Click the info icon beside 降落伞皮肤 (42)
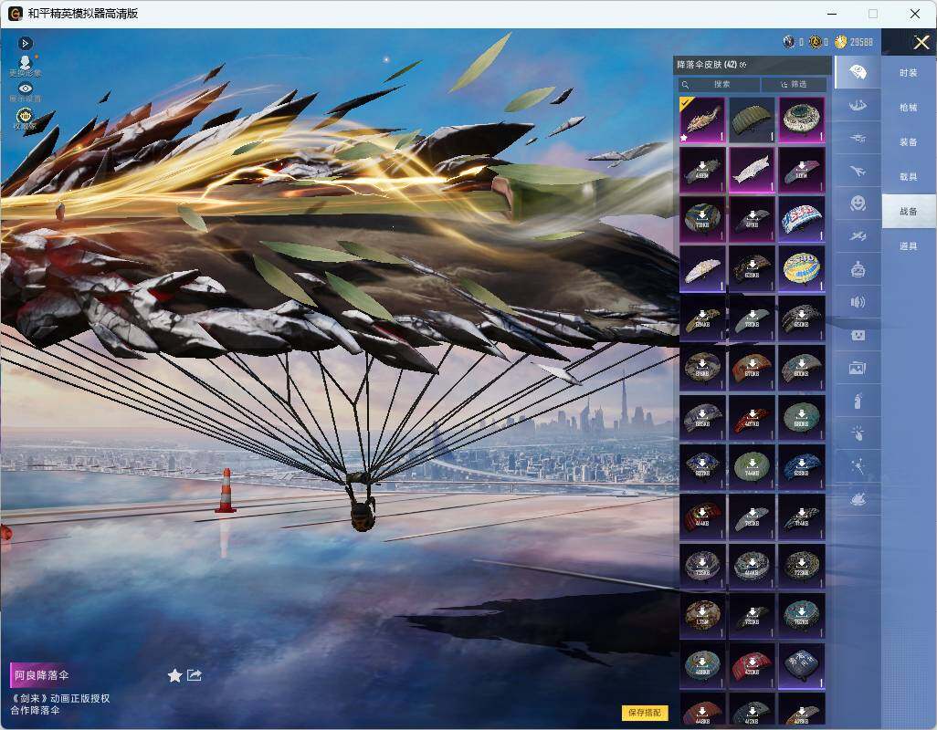 point(742,65)
